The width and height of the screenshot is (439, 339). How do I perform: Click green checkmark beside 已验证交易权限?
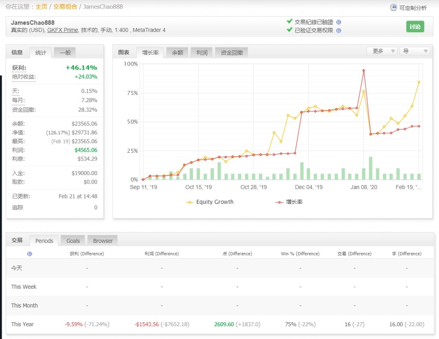coord(289,30)
